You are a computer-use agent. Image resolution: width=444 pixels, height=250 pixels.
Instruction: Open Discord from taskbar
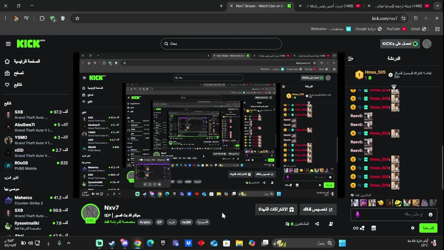pos(125,243)
